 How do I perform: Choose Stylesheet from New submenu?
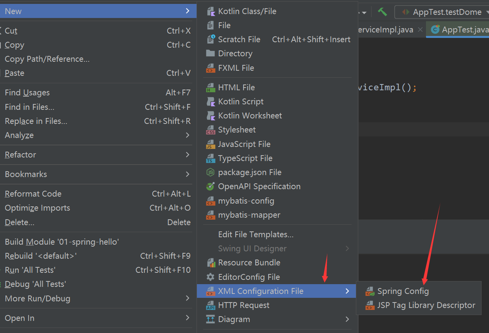point(277,130)
